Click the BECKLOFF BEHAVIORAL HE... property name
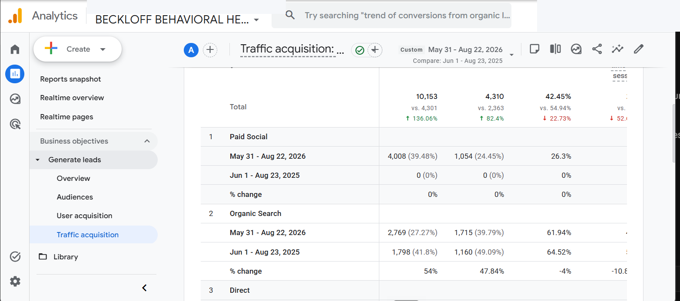680x301 pixels. 172,20
